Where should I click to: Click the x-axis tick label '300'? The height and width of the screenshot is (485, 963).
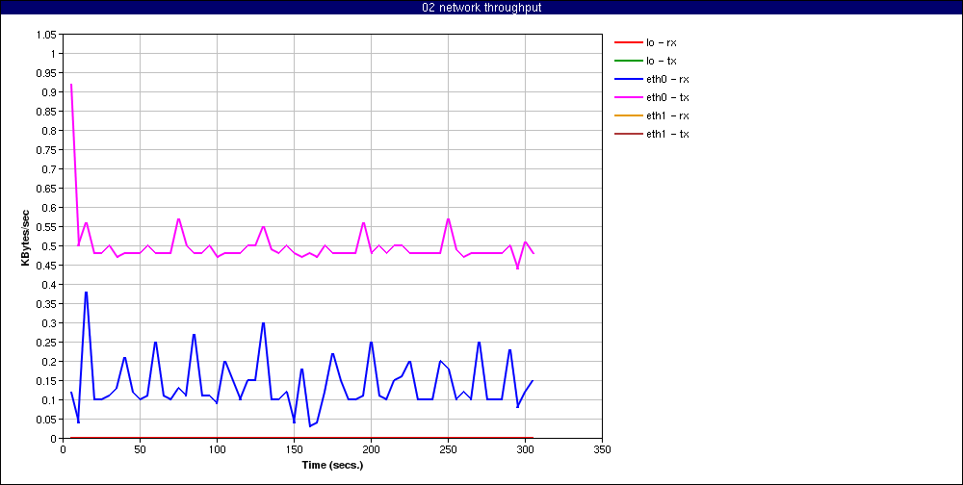(x=525, y=449)
